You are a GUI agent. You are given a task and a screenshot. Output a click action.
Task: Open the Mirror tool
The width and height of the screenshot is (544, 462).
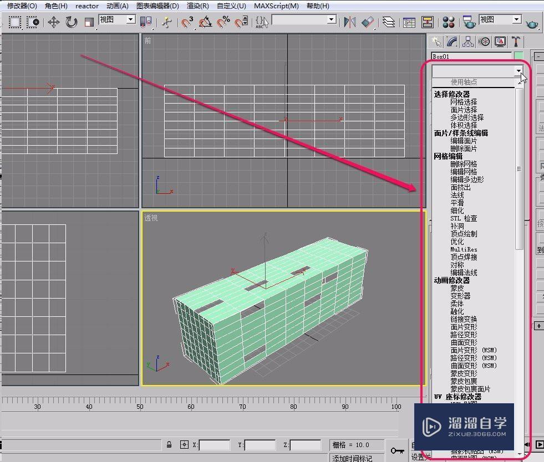(x=349, y=22)
